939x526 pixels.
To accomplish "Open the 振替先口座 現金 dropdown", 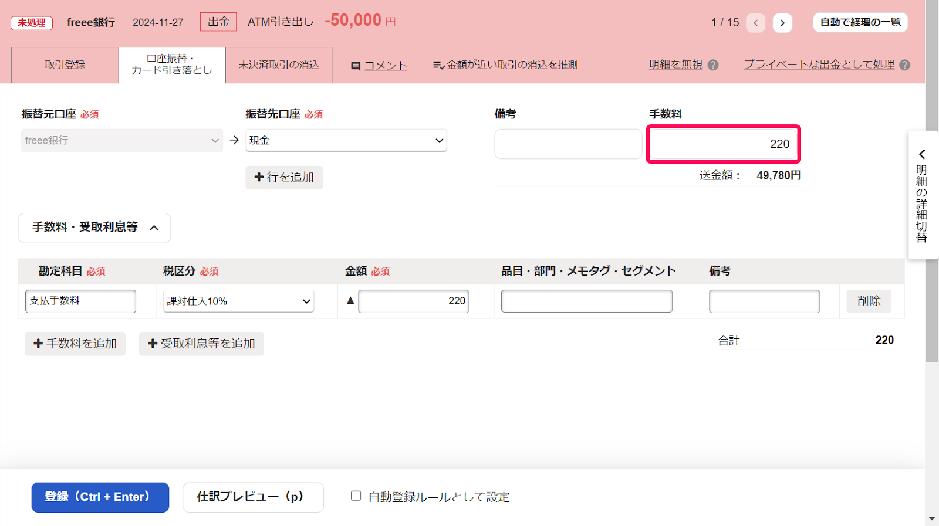I will 346,140.
